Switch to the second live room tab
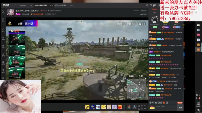This screenshot has width=202, height=113. tap(60, 5)
